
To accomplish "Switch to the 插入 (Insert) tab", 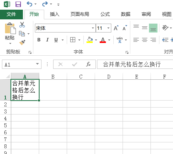I will click(x=55, y=14).
